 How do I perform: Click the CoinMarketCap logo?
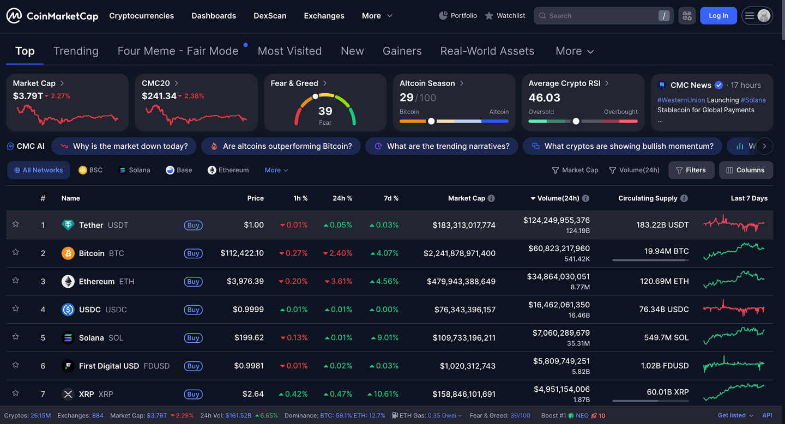coord(52,15)
